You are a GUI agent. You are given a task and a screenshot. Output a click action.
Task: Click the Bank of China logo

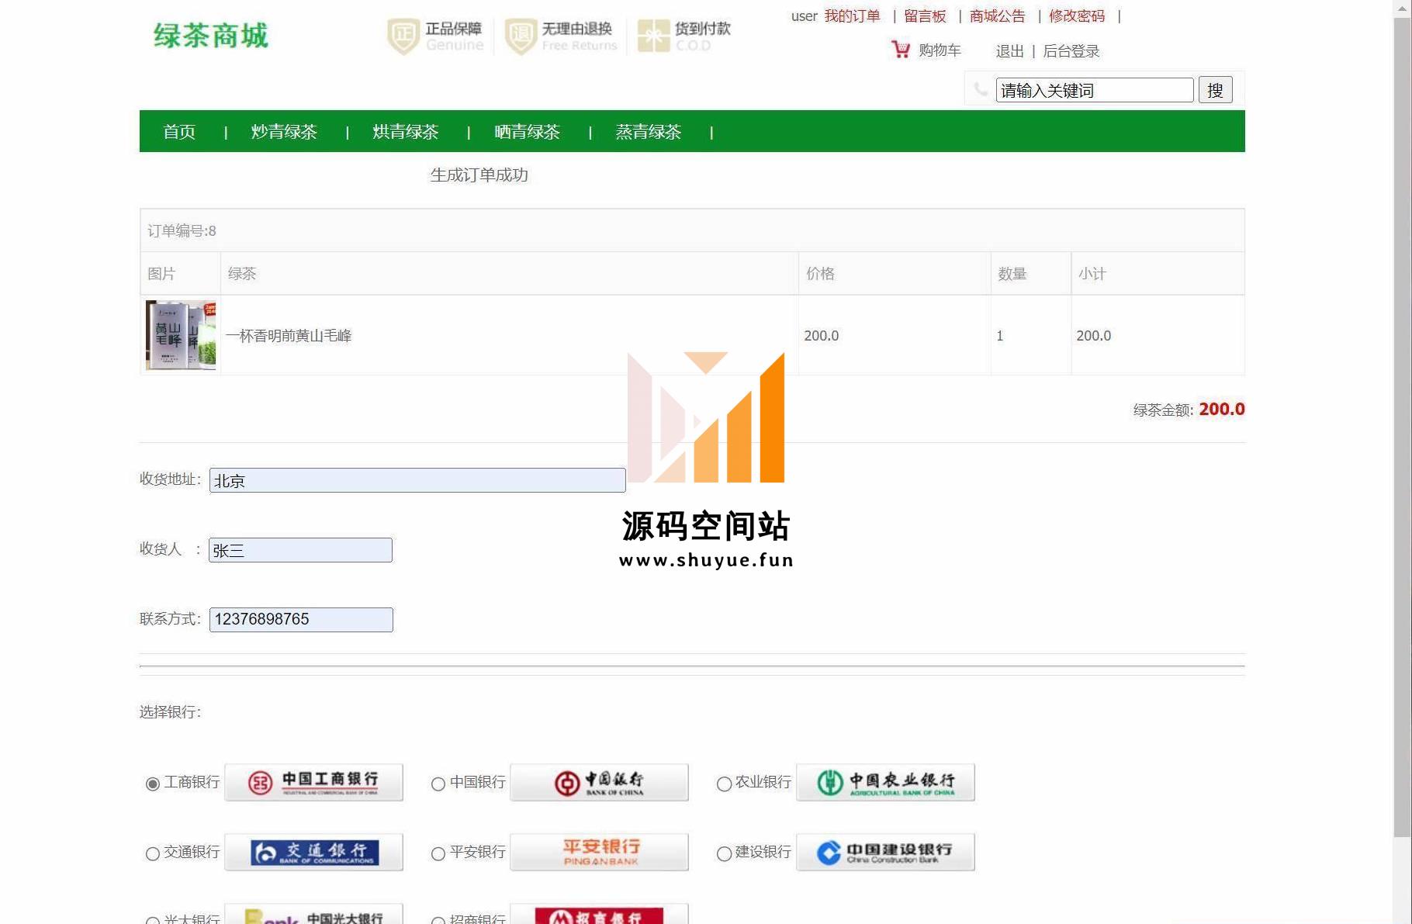[599, 782]
